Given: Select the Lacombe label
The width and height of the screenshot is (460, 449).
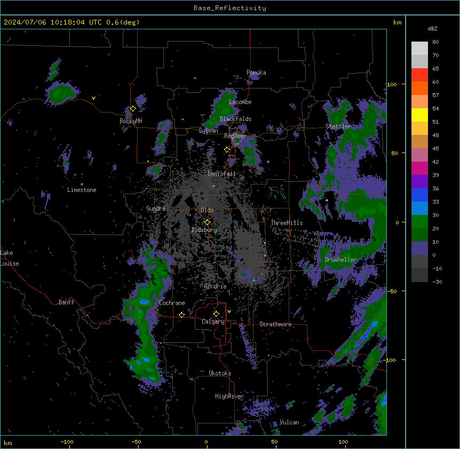Looking at the screenshot, I should (x=240, y=102).
